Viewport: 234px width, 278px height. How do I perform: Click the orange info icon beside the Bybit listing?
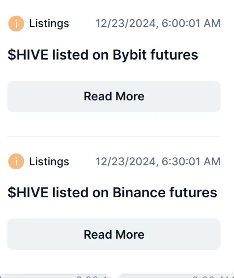(x=16, y=24)
